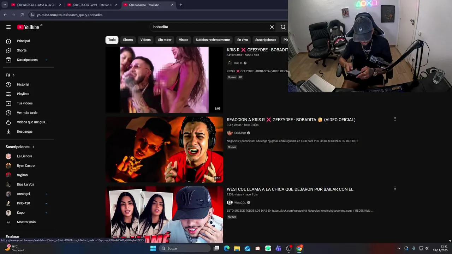Select the Todo filter chip
The image size is (452, 254).
112,40
